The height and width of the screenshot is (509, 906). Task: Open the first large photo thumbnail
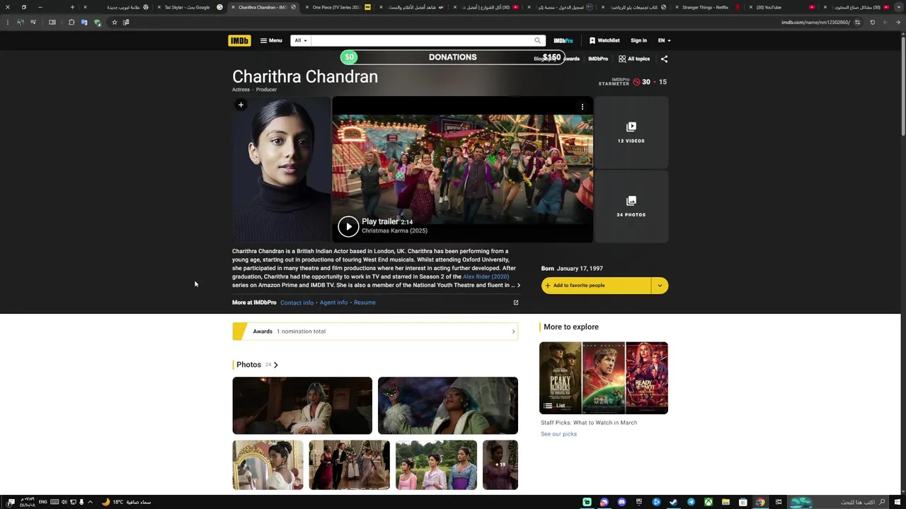(302, 406)
